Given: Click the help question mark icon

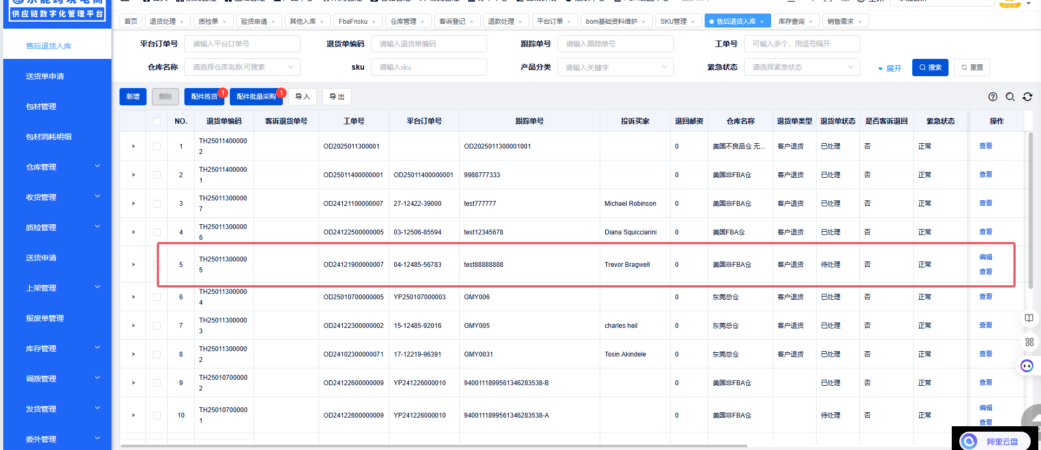Looking at the screenshot, I should 992,97.
